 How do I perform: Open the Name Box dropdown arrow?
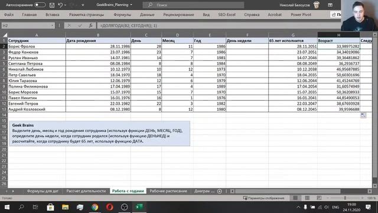coord(53,25)
